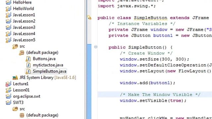Select src folder under SWT3

[22, 109]
